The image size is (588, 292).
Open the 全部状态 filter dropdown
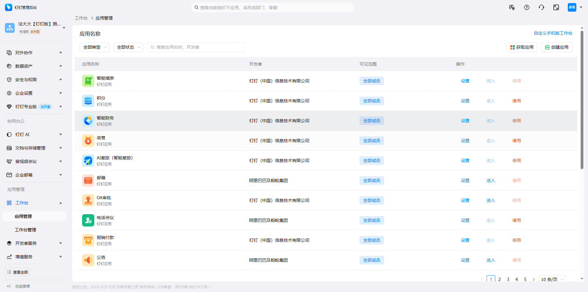pos(128,47)
